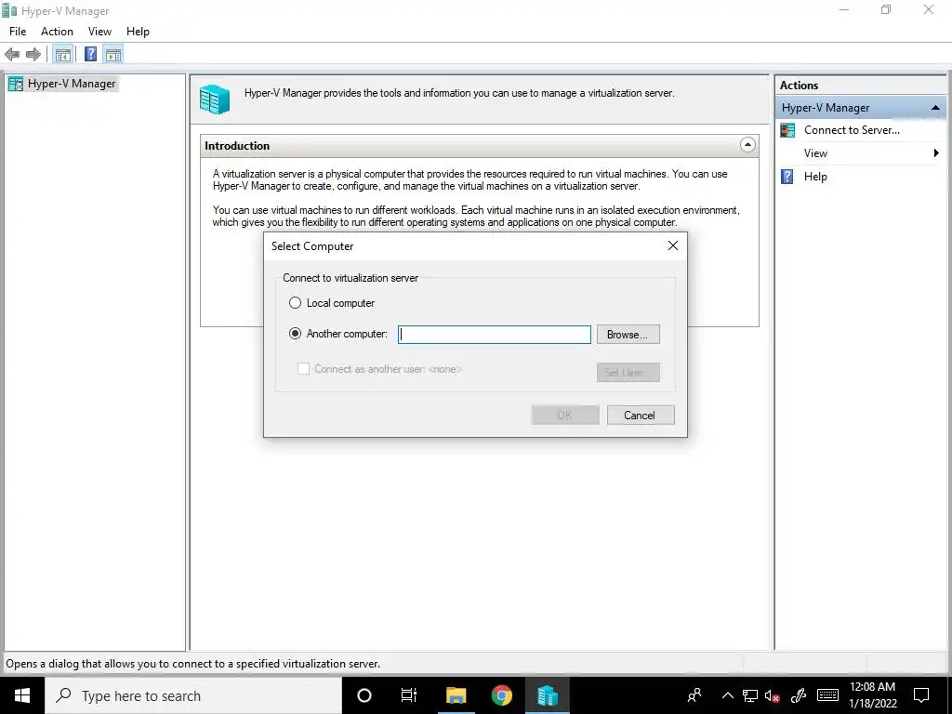Image resolution: width=952 pixels, height=714 pixels.
Task: Collapse the Introduction section
Action: click(x=747, y=145)
